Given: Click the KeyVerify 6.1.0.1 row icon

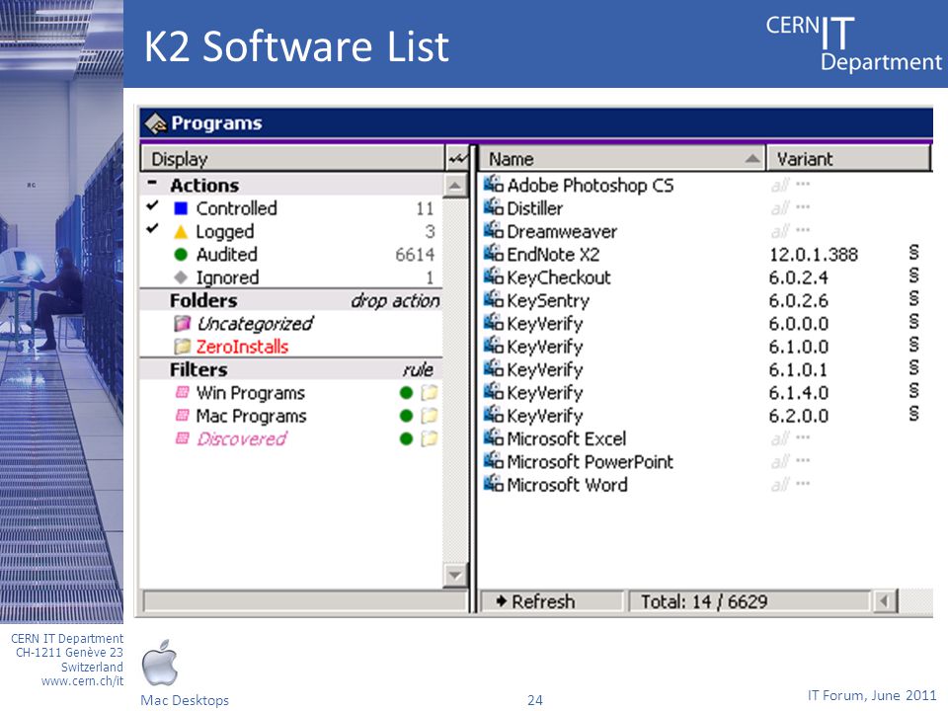Looking at the screenshot, I should 494,368.
